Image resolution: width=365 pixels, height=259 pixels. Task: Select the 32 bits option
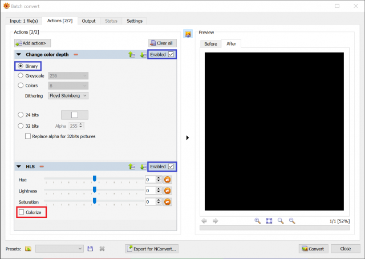(x=21, y=126)
